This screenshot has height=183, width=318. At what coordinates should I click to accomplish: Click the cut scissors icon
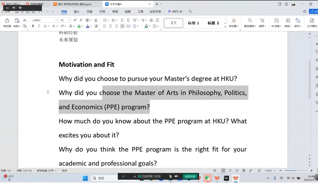(x=25, y=20)
